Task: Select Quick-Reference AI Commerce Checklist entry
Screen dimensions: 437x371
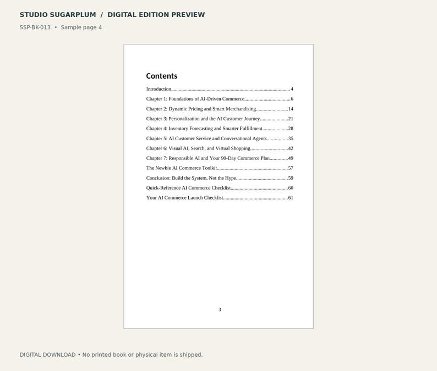Action: [x=220, y=188]
